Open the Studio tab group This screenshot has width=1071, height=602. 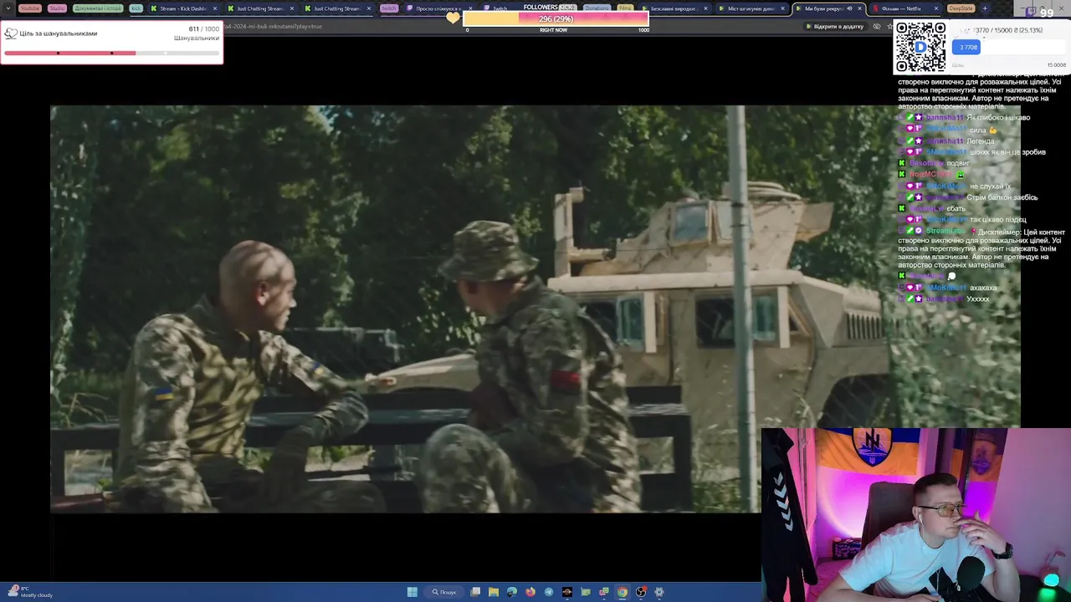[x=57, y=8]
